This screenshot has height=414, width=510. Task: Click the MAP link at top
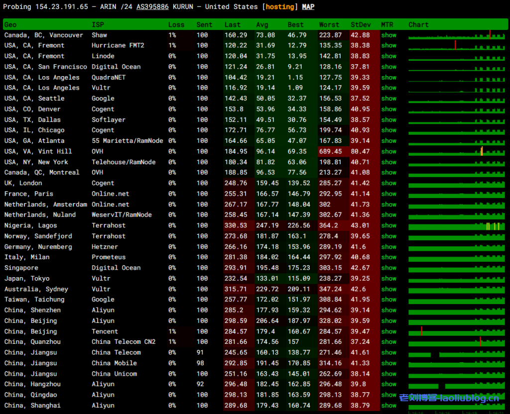click(308, 7)
